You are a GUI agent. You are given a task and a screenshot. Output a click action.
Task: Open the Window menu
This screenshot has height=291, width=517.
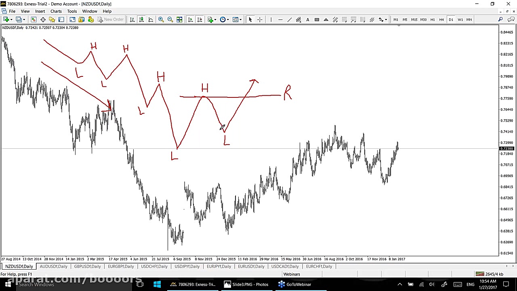tap(90, 11)
